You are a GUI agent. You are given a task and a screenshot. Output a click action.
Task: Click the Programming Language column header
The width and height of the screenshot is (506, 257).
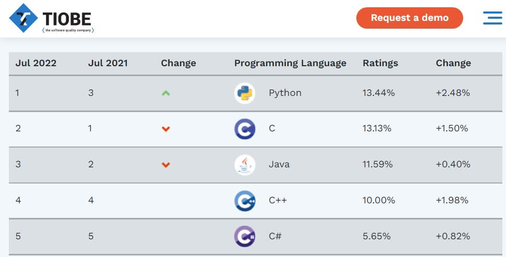click(290, 63)
